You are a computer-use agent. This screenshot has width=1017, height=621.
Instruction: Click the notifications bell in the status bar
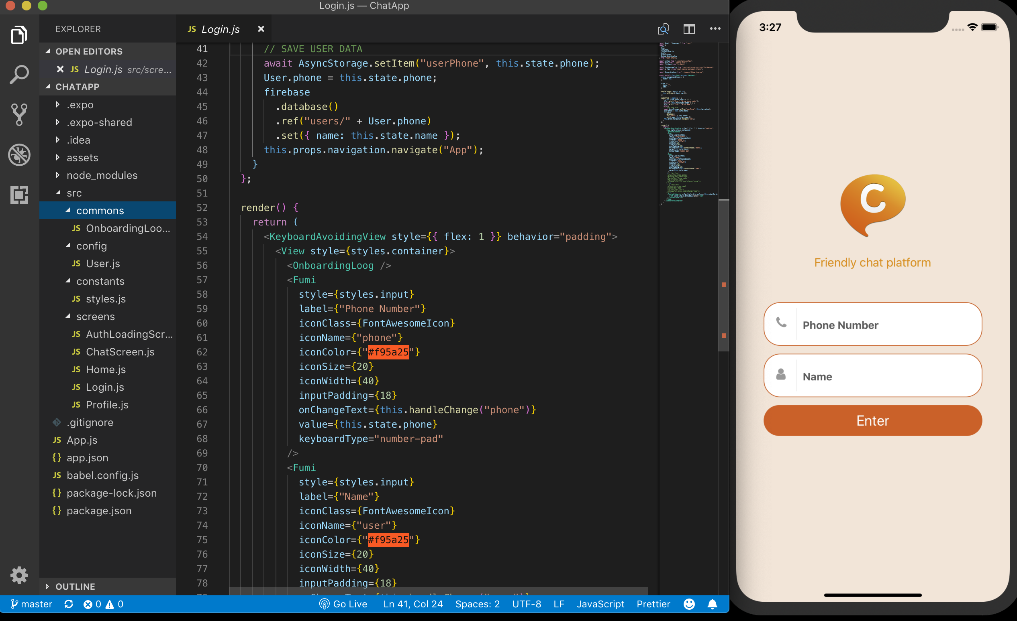pyautogui.click(x=713, y=604)
